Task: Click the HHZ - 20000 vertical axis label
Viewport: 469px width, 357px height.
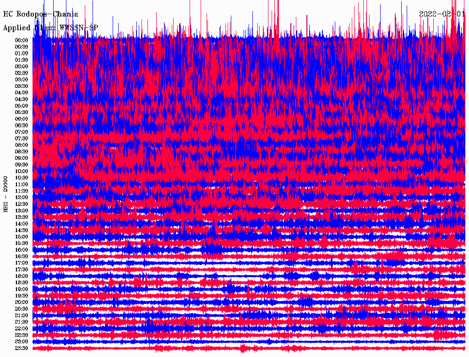Action: point(6,194)
